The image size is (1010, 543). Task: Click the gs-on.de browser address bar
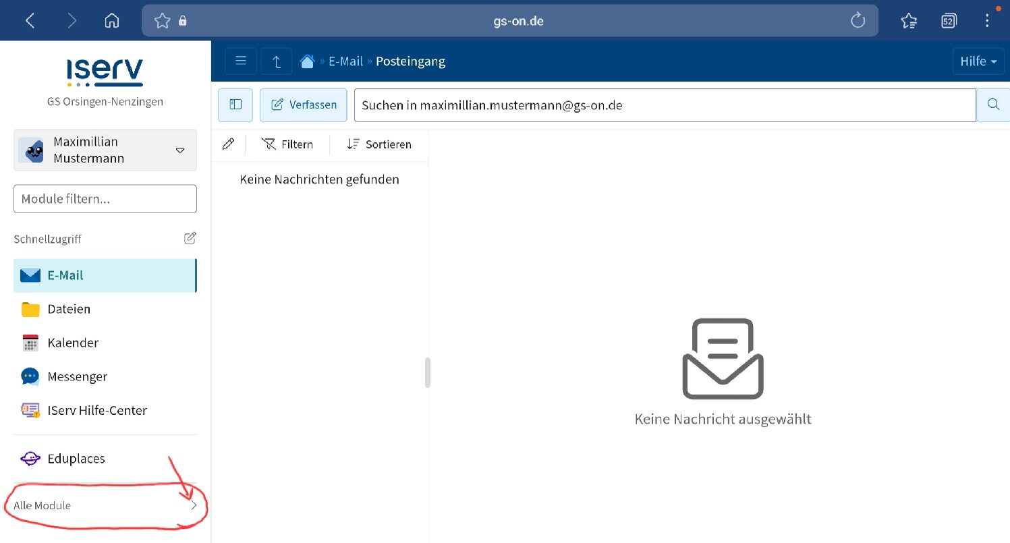[x=509, y=21]
